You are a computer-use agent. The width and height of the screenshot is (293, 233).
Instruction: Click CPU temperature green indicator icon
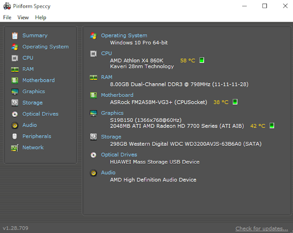click(x=202, y=60)
